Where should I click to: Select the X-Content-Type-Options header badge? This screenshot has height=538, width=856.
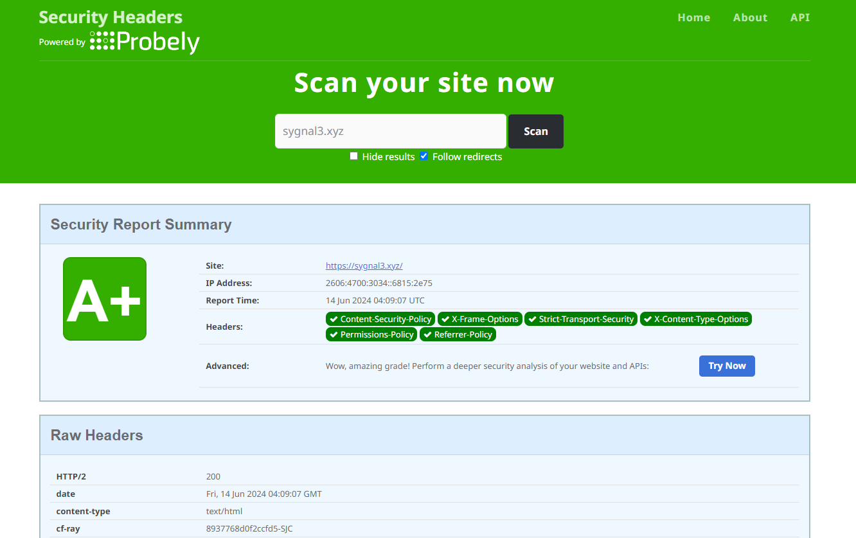click(695, 319)
